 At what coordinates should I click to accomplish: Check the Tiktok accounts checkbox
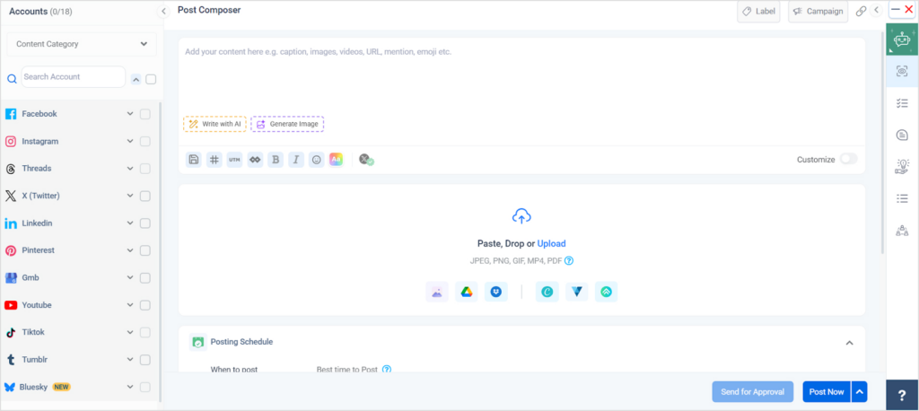[144, 332]
